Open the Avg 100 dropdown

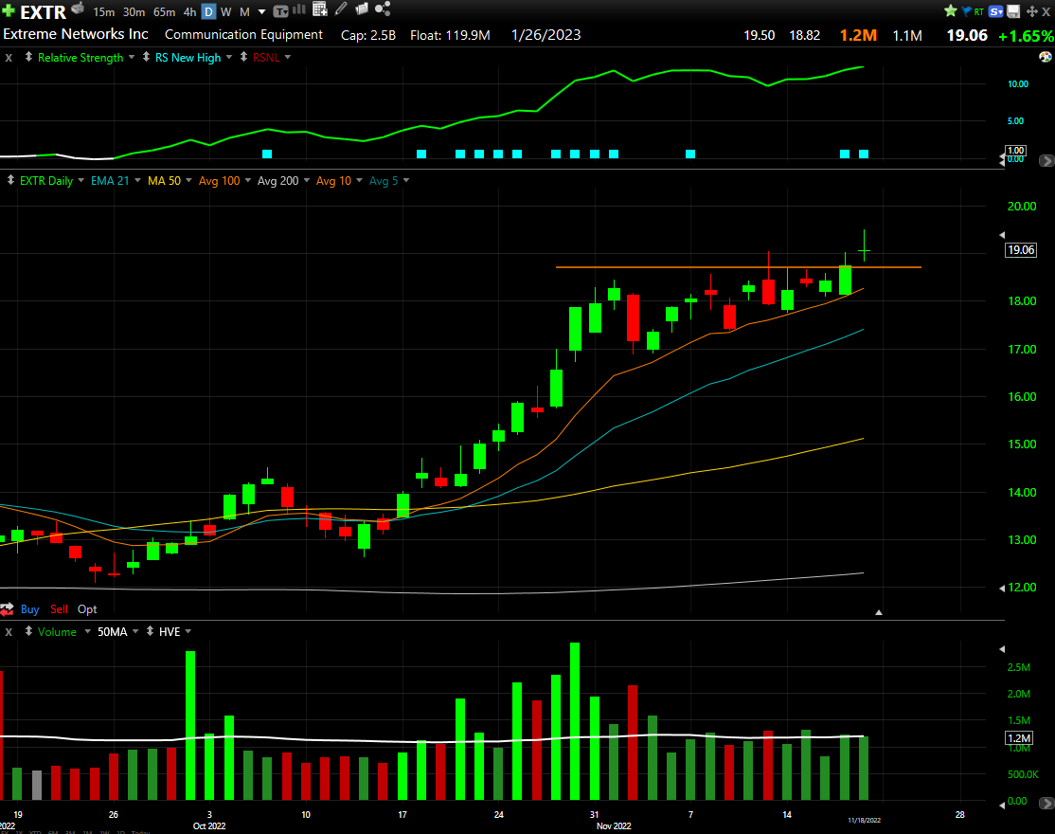247,180
